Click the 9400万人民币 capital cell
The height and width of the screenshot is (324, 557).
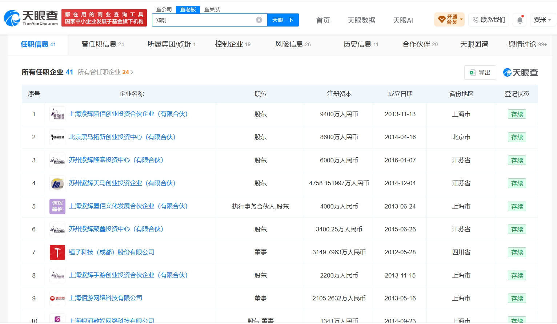click(x=339, y=114)
